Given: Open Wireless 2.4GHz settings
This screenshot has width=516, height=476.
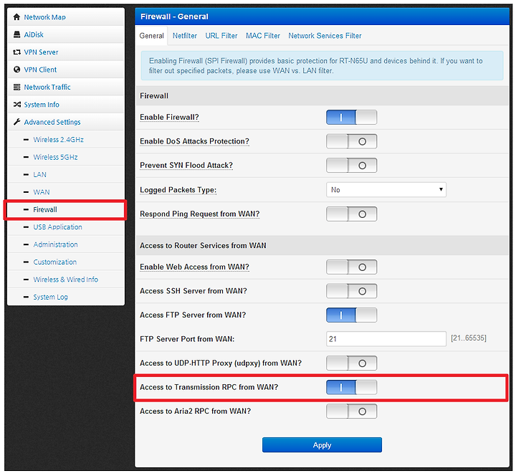Looking at the screenshot, I should (58, 140).
